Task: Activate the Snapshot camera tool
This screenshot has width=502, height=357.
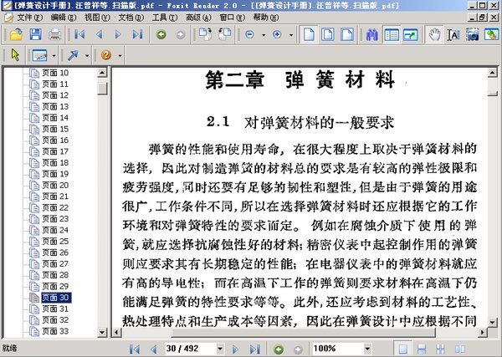Action: click(x=472, y=34)
